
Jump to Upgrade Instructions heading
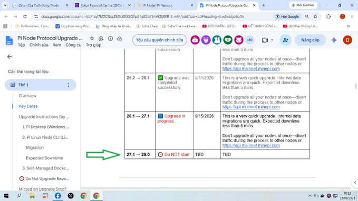click(x=44, y=117)
